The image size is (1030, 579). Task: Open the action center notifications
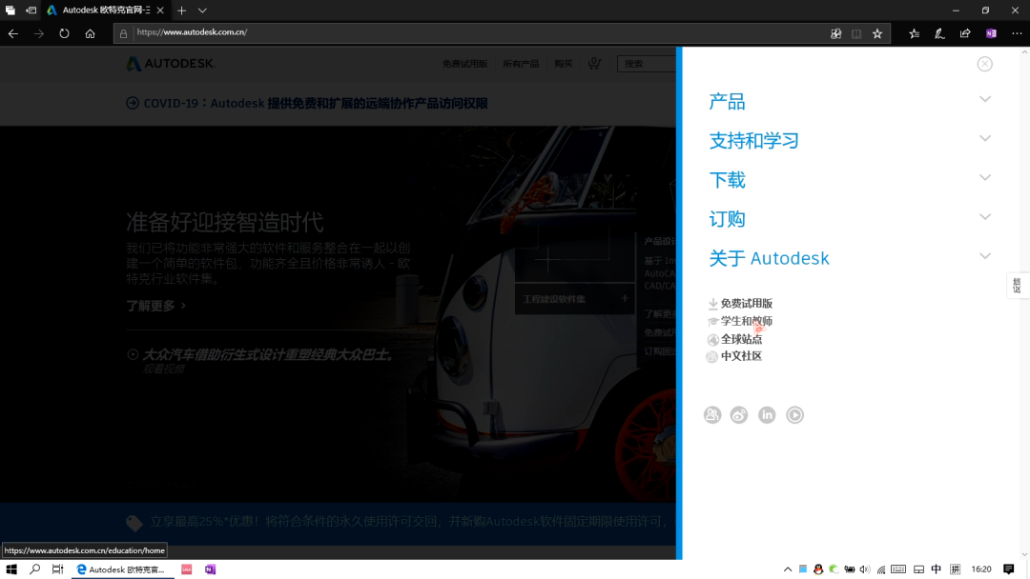click(x=1009, y=569)
